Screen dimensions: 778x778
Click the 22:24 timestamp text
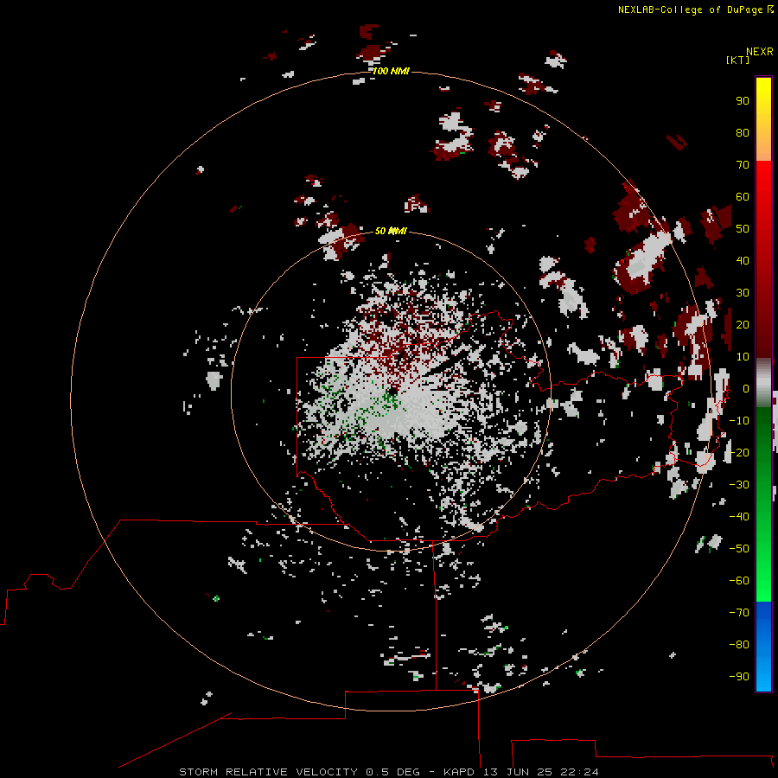pos(579,772)
